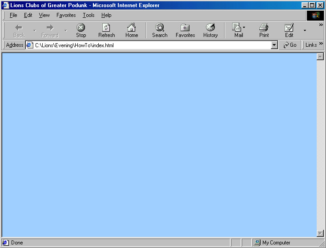Open the Edit menu
This screenshot has height=248, width=326.
28,15
